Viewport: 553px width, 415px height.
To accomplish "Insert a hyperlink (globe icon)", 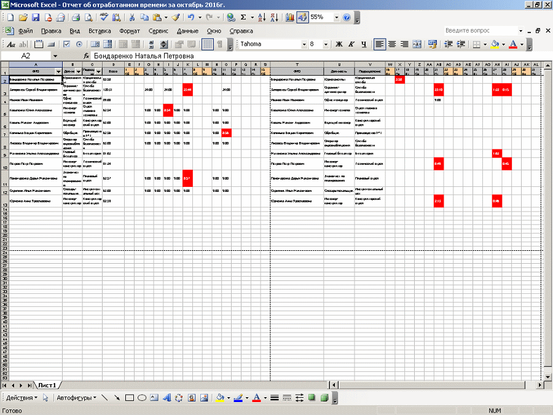I will pyautogui.click(x=231, y=17).
